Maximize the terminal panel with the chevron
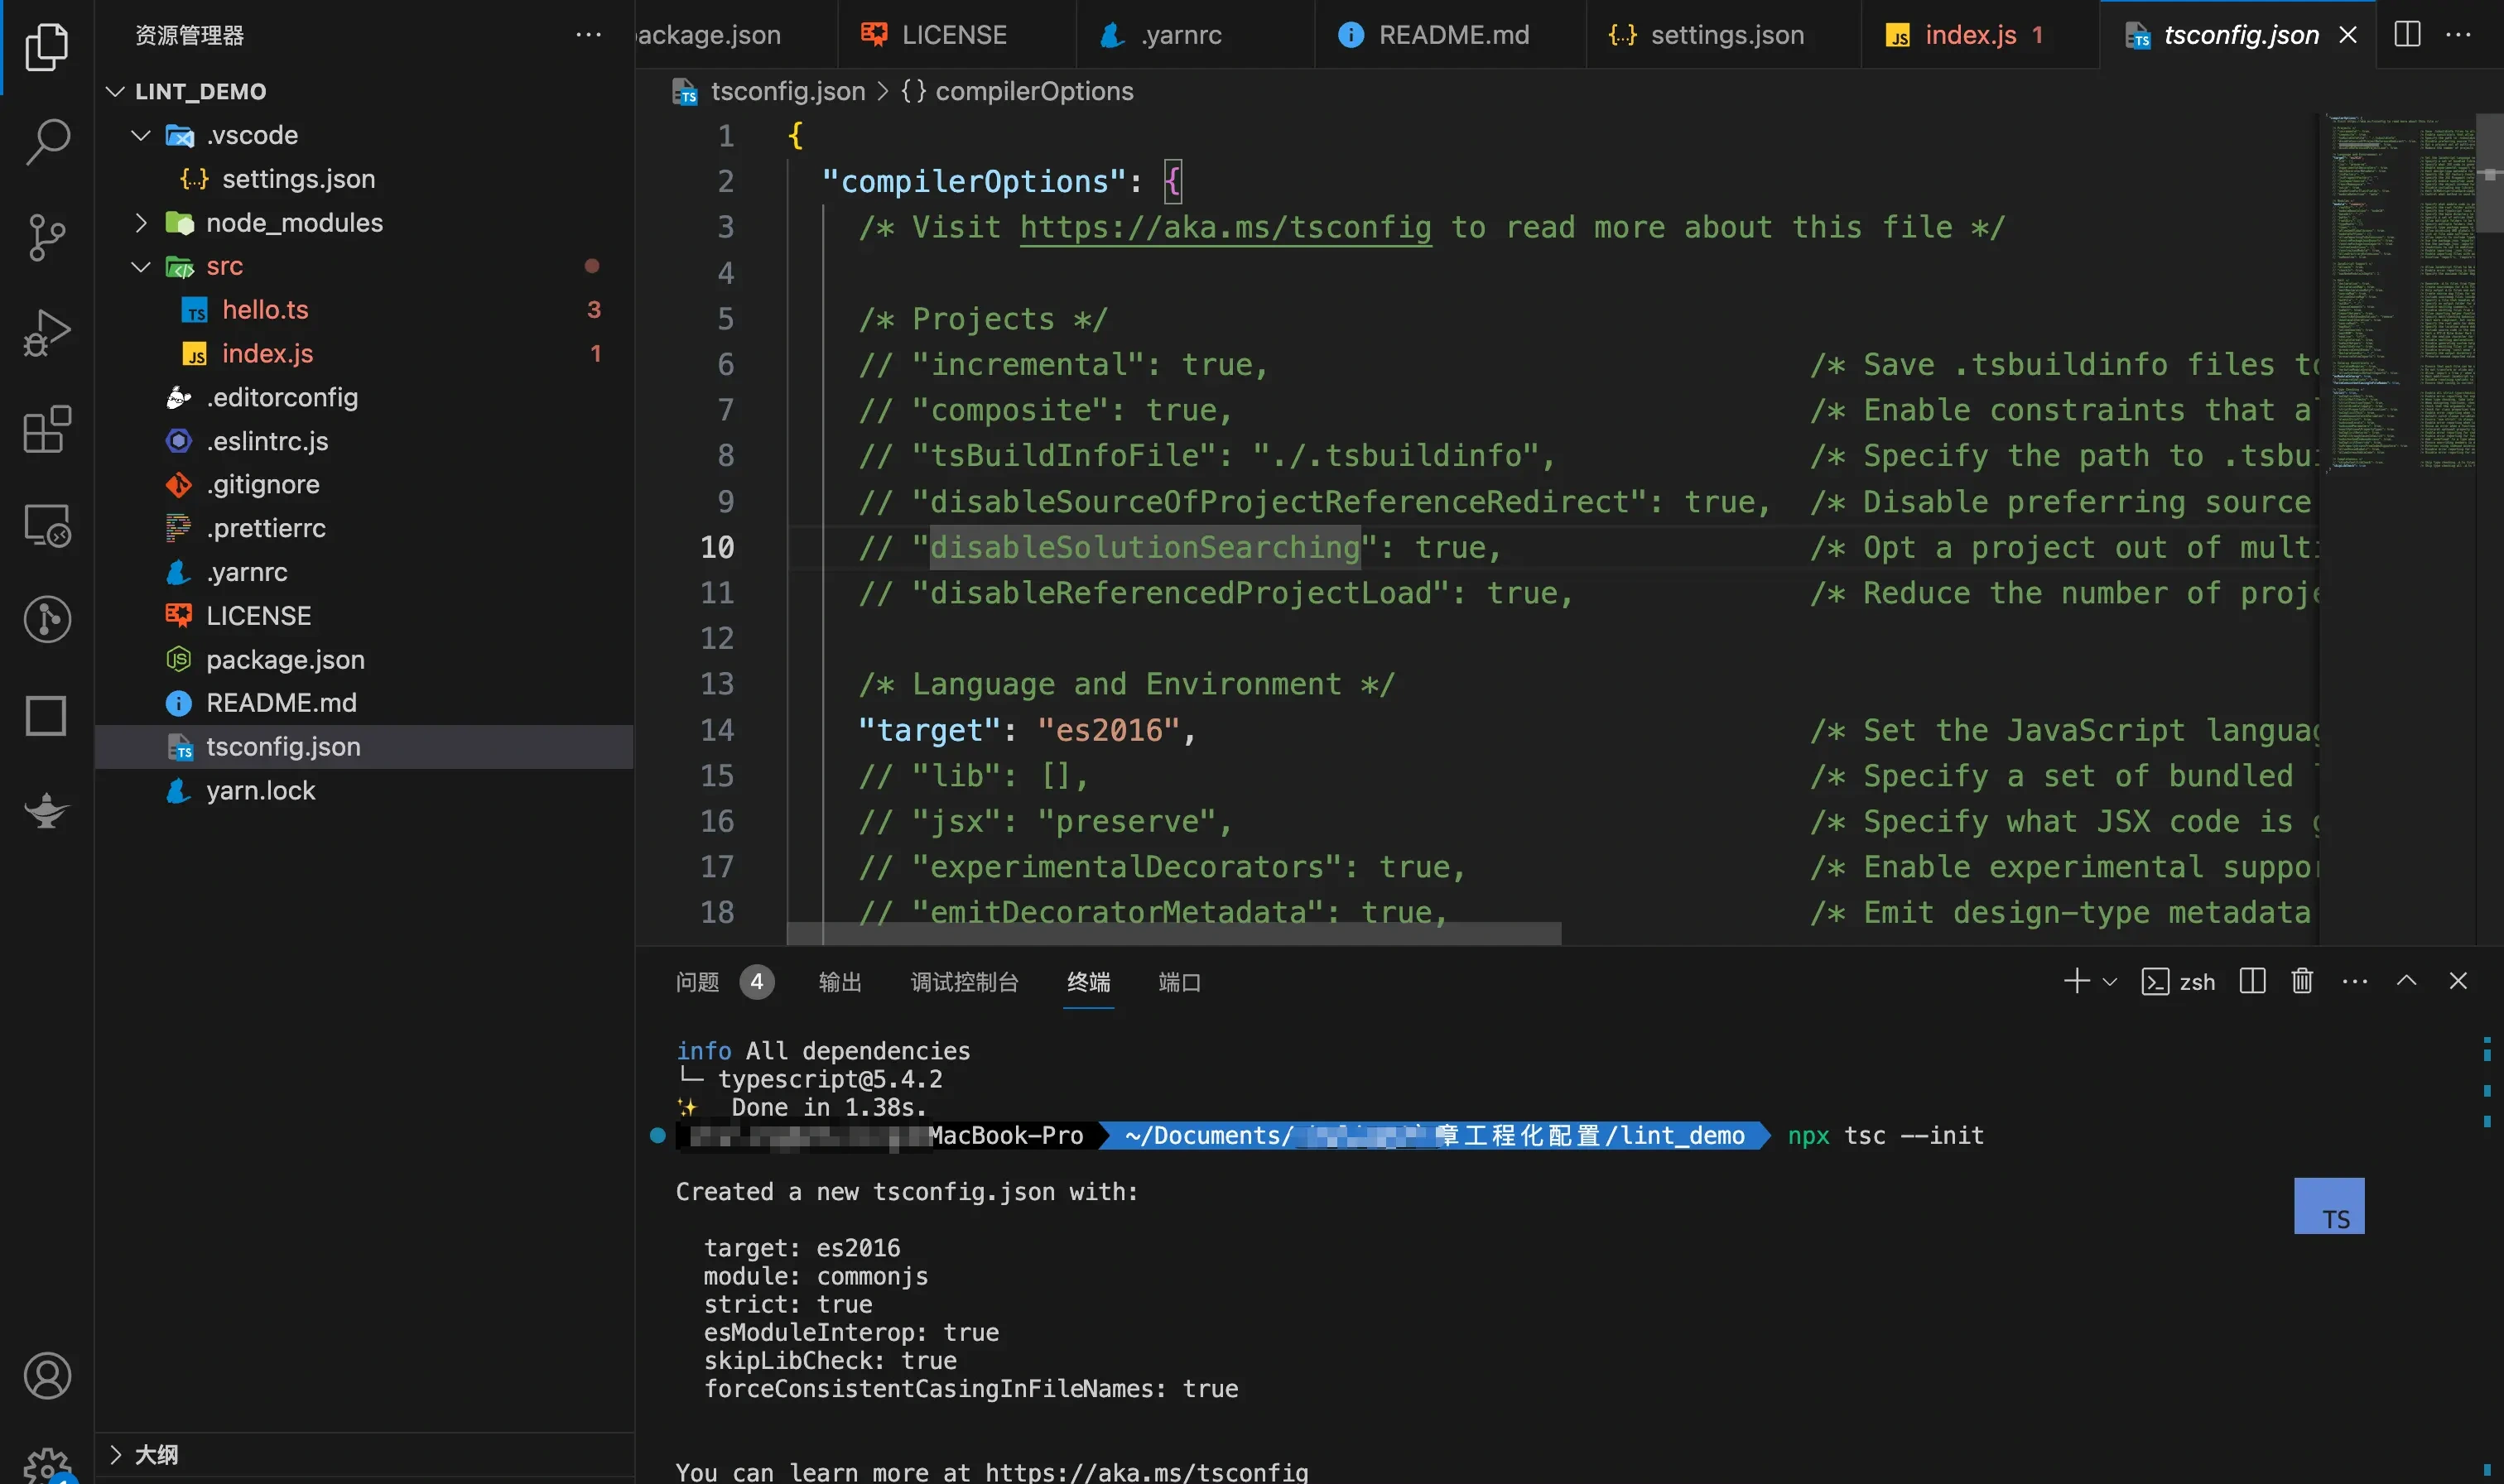2504x1484 pixels. pos(2407,981)
